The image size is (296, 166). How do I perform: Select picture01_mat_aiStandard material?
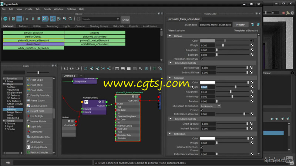tap(95, 40)
